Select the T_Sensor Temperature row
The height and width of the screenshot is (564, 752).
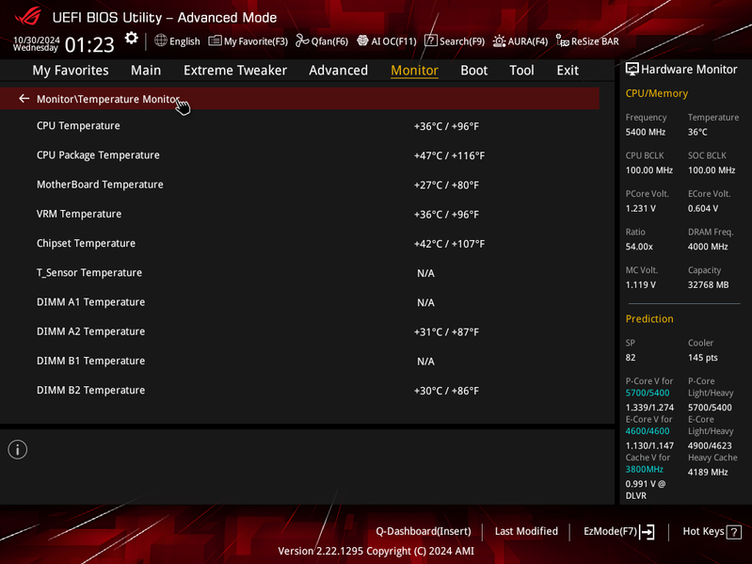(299, 272)
